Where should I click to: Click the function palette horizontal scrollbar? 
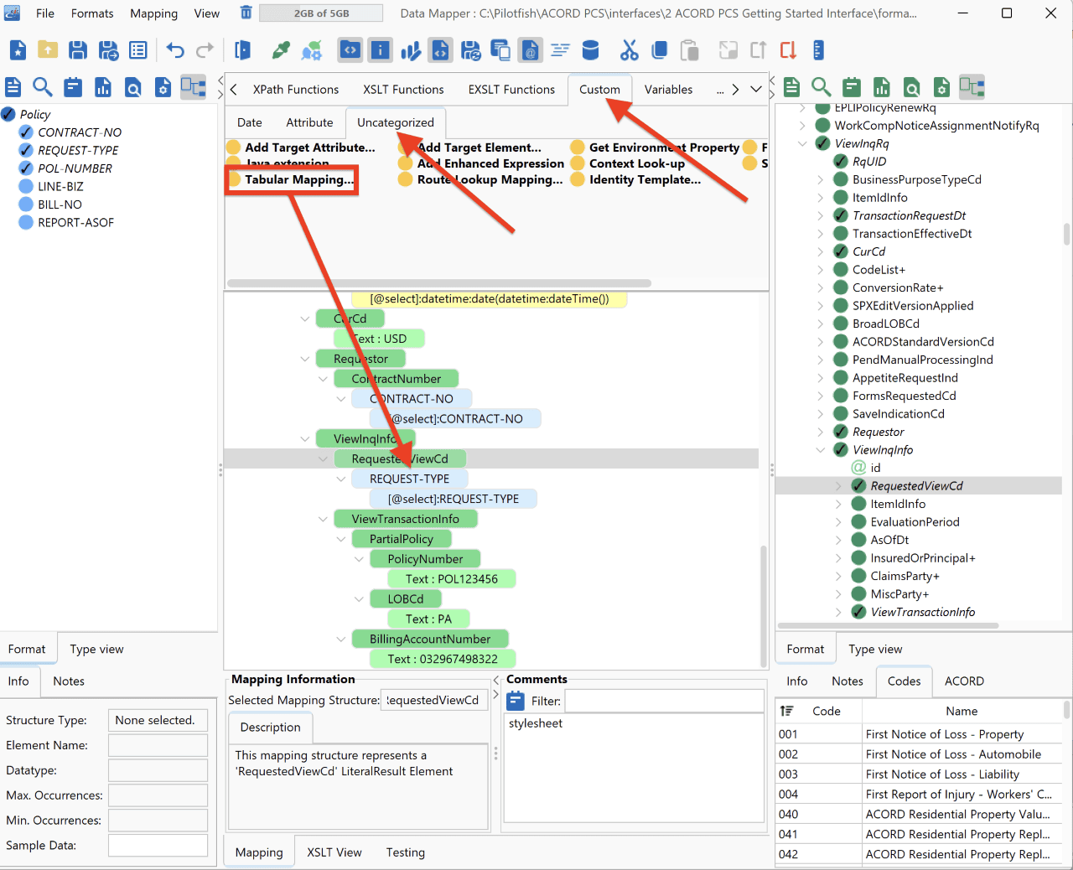pyautogui.click(x=439, y=283)
